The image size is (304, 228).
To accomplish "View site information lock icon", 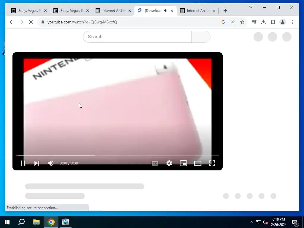I will click(43, 22).
